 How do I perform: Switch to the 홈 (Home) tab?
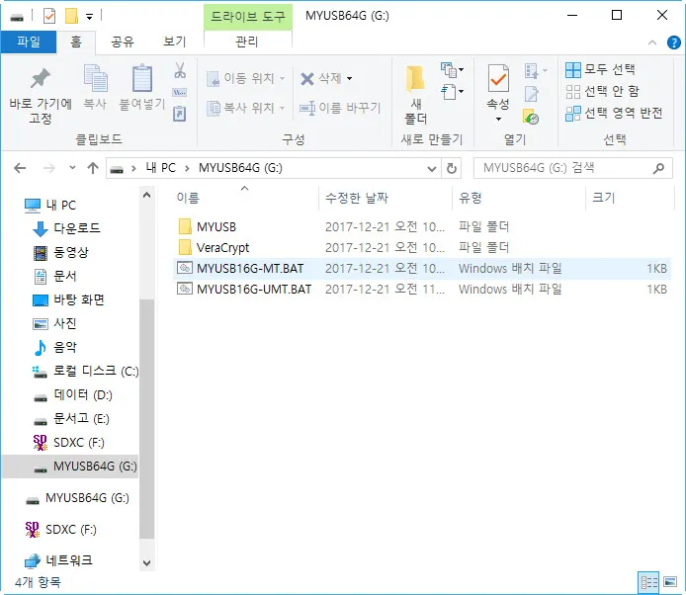(76, 42)
